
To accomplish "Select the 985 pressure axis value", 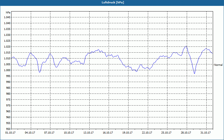I will 8,88.
